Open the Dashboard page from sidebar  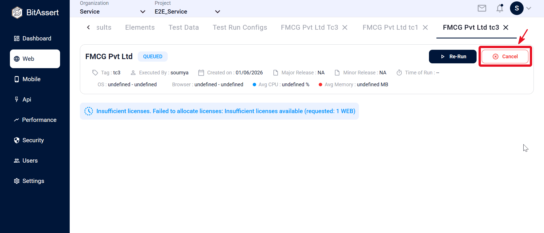click(x=35, y=38)
